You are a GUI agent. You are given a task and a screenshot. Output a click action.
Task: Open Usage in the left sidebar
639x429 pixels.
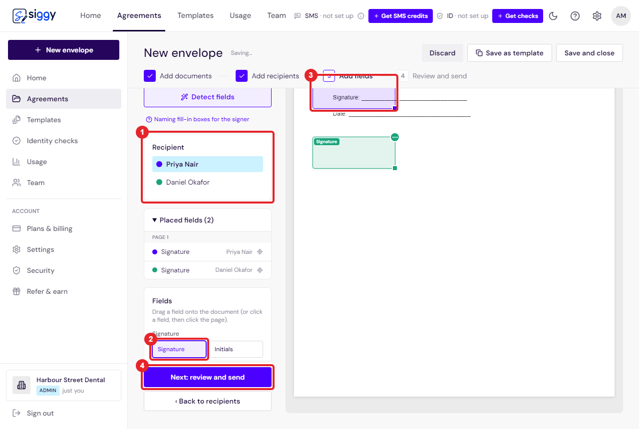coord(63,162)
